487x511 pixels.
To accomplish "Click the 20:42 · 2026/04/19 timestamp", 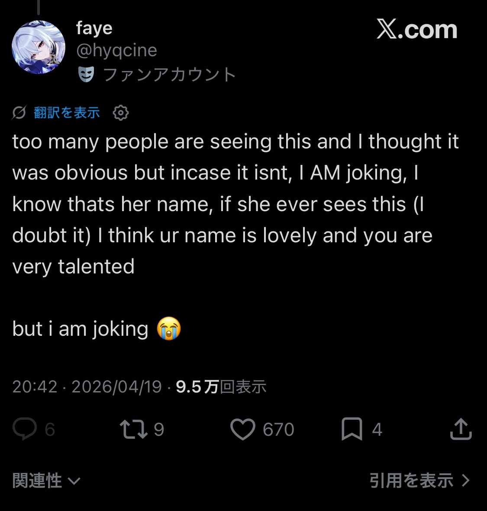I will [x=87, y=386].
